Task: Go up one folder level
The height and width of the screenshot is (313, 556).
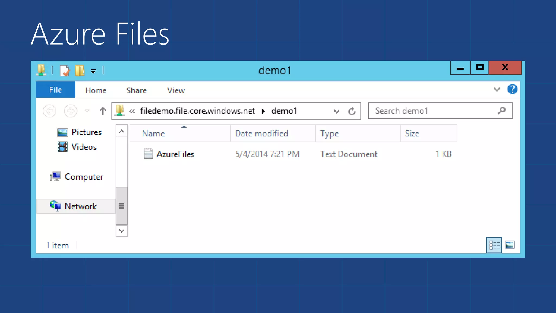Action: pyautogui.click(x=103, y=111)
